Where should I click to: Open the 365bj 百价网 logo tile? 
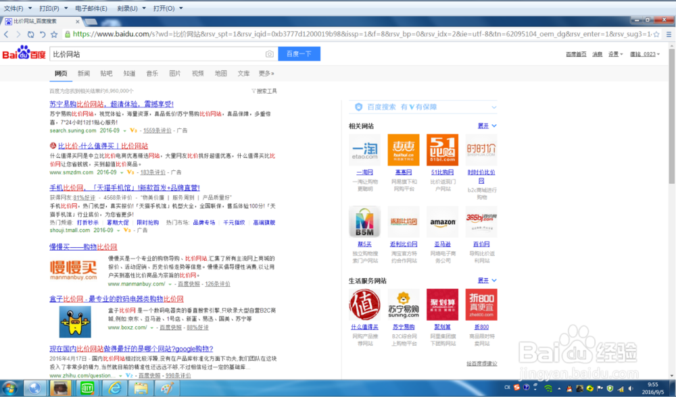pyautogui.click(x=481, y=221)
